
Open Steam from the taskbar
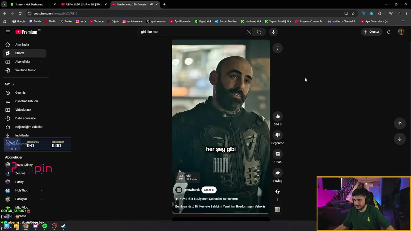click(x=63, y=226)
